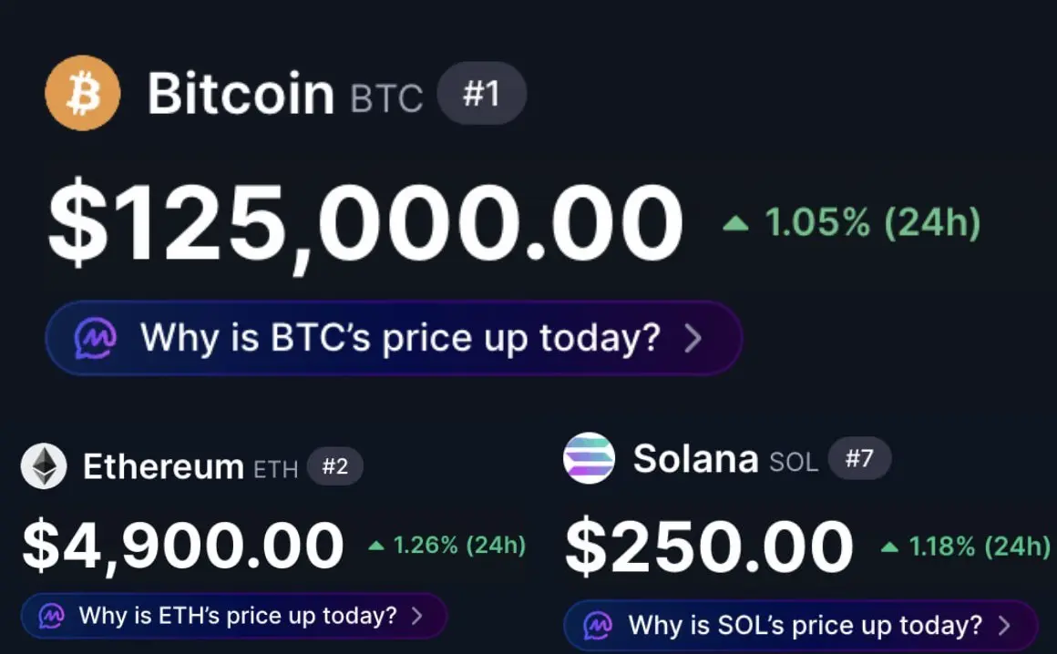Click the #2 rank badge for Ethereum
This screenshot has width=1057, height=654.
[334, 467]
